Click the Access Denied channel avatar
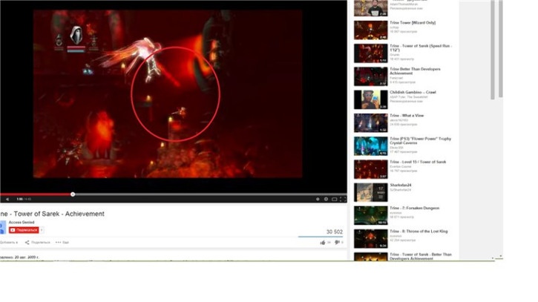This screenshot has width=538, height=302. (x=3, y=227)
